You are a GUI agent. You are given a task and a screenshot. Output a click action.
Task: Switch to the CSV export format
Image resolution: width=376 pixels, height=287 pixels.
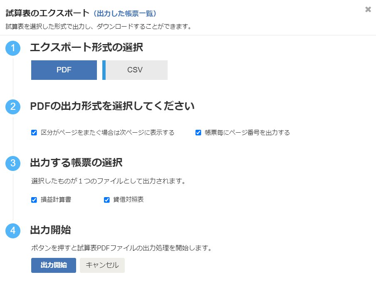(135, 69)
